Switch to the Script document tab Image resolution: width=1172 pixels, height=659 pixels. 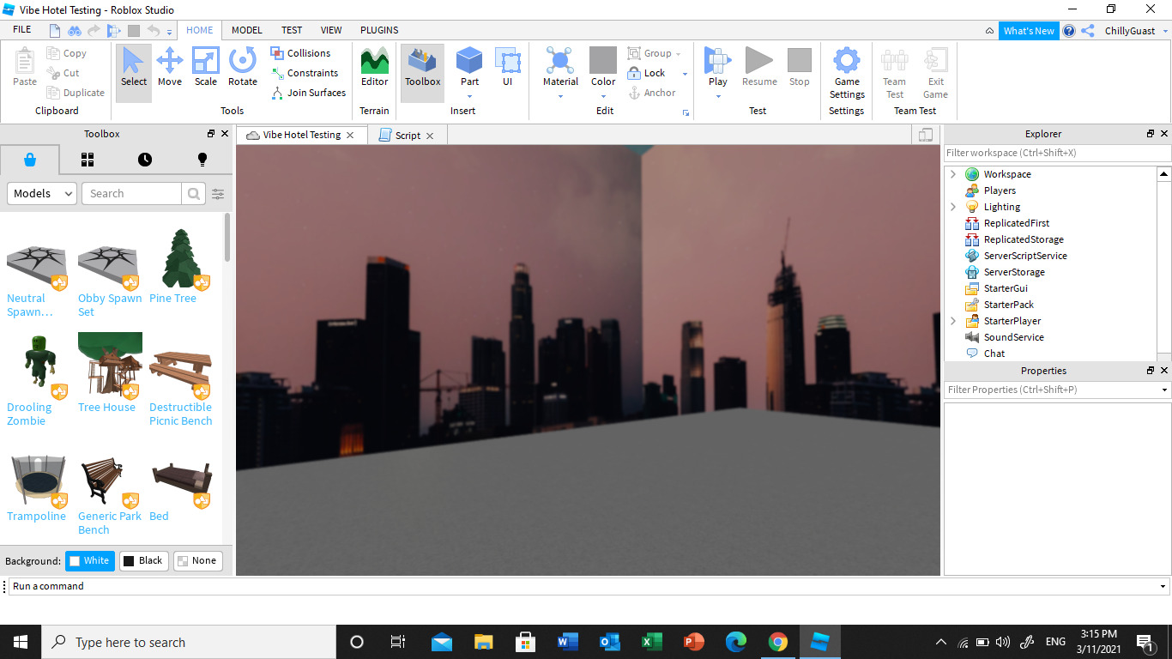[408, 136]
